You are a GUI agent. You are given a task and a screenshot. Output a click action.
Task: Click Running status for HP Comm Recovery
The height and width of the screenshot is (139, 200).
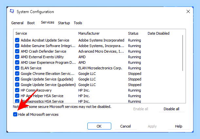135,90
